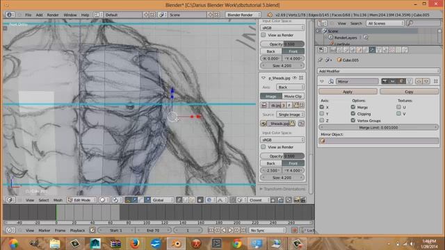Open Google Chrome from the taskbar

coord(237,244)
